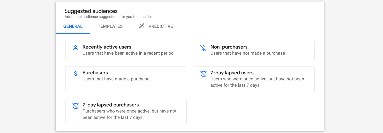Choose the Non-purchasers audience title
Image resolution: width=383 pixels, height=133 pixels.
click(229, 47)
